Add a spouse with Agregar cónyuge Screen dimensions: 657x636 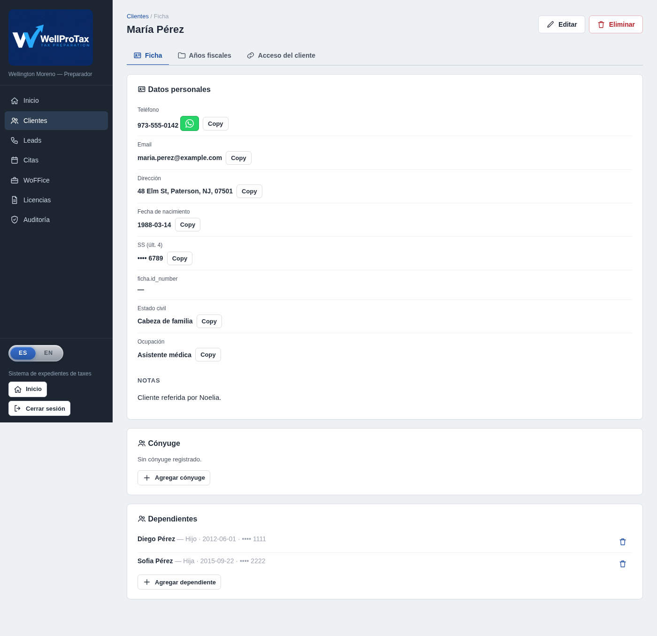pos(174,478)
